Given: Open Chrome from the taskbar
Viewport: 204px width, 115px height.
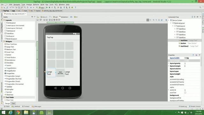Looking at the screenshot, I should click(18, 112).
